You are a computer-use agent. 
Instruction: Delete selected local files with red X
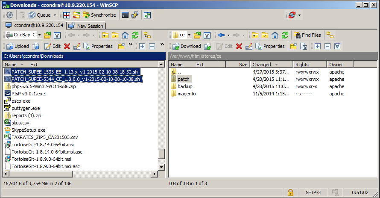(x=67, y=46)
